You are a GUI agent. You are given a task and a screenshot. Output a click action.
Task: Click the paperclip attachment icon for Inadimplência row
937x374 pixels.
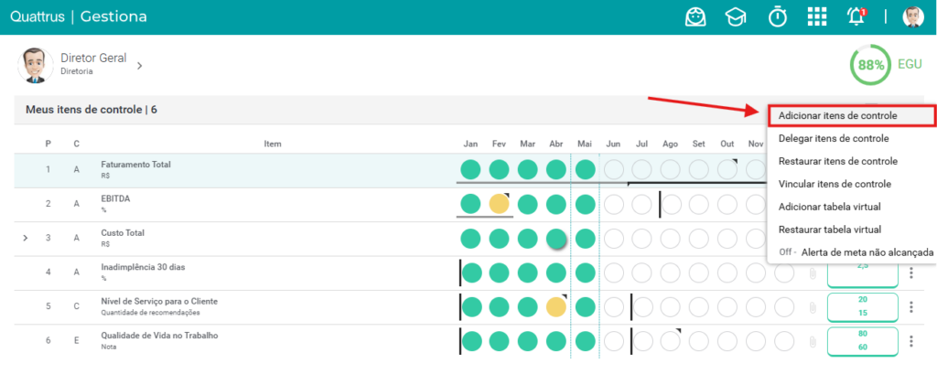point(813,273)
